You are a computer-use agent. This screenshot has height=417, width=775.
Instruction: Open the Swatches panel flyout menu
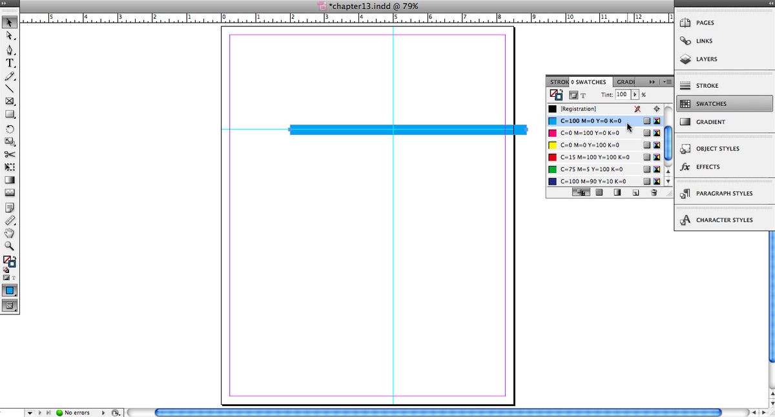666,82
